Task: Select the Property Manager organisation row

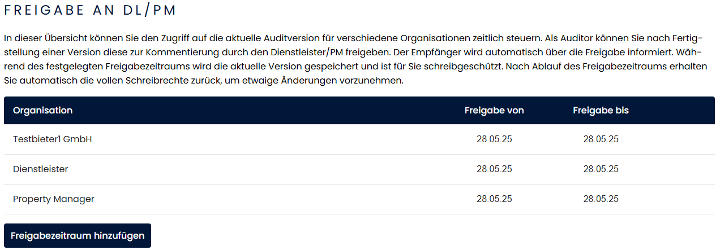Action: point(54,199)
